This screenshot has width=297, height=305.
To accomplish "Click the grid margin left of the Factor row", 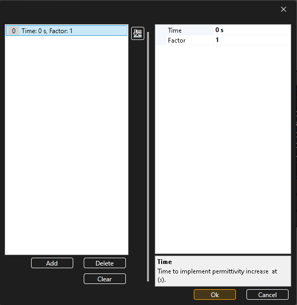I will (x=161, y=40).
